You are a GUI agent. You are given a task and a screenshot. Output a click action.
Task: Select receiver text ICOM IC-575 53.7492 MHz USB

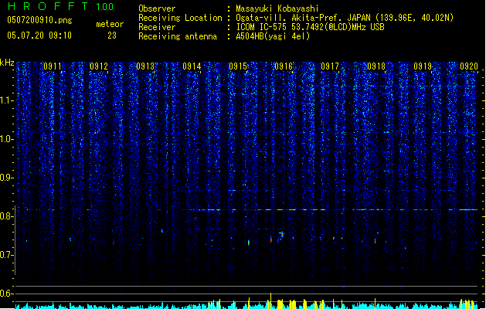tap(310, 27)
